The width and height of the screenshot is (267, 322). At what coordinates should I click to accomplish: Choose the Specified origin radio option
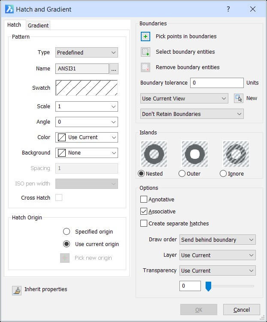67,231
